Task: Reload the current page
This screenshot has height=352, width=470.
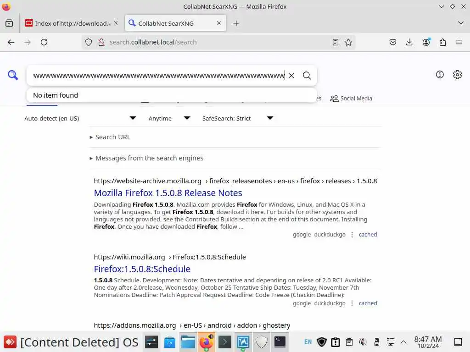Action: (44, 42)
